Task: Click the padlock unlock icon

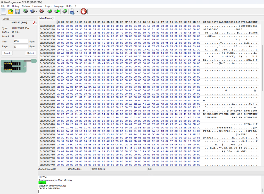Action: coord(72,11)
